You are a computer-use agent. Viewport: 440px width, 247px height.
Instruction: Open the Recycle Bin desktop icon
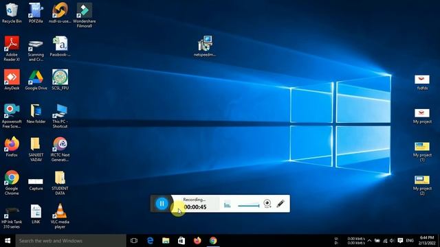point(12,13)
